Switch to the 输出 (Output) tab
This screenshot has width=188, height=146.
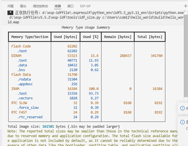pyautogui.click(x=23, y=6)
